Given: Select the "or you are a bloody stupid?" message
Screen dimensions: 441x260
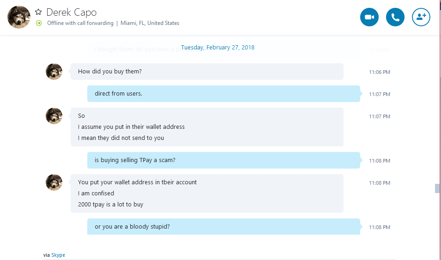Looking at the screenshot, I should [224, 226].
